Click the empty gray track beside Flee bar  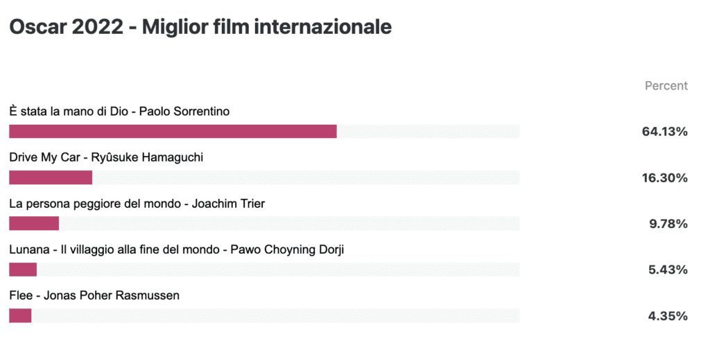point(275,315)
